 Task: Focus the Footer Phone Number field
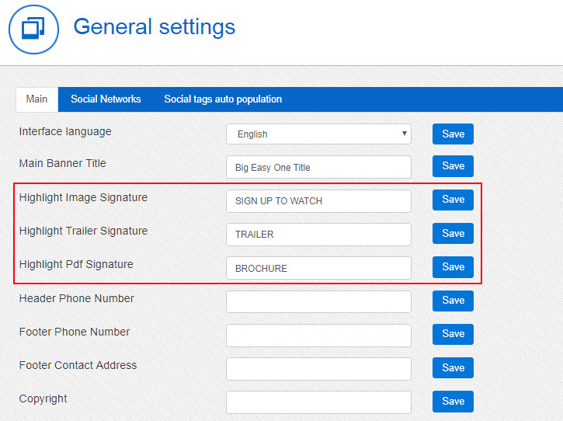pyautogui.click(x=318, y=335)
